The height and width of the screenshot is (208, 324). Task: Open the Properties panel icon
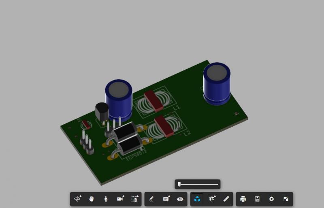pyautogui.click(x=257, y=199)
